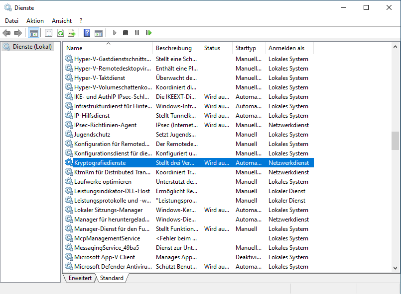
Task: Open the Aktion menu
Action: [x=35, y=21]
